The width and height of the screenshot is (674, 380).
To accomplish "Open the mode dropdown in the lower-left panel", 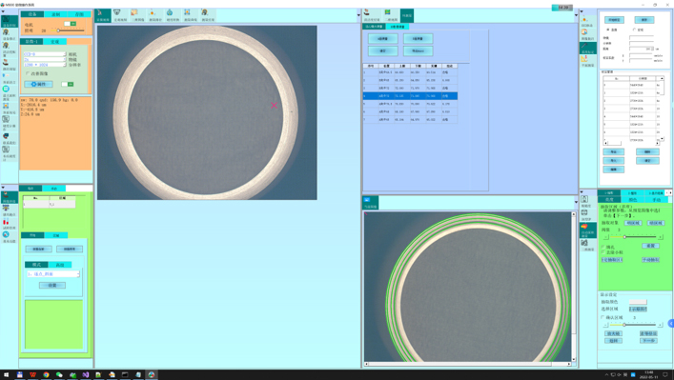I will (53, 274).
